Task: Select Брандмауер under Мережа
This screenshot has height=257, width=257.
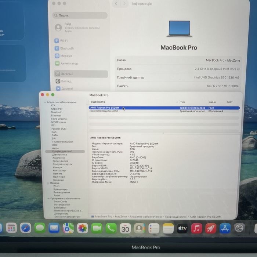Action: [x=61, y=189]
